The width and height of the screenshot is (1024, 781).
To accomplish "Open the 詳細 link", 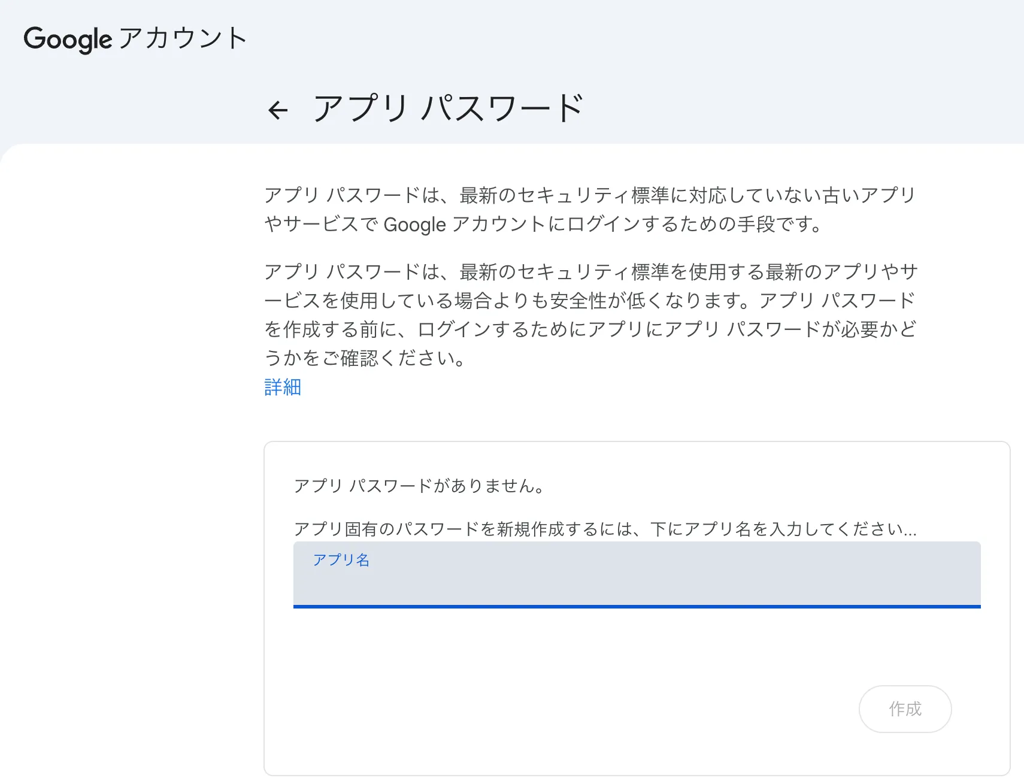I will click(x=283, y=387).
